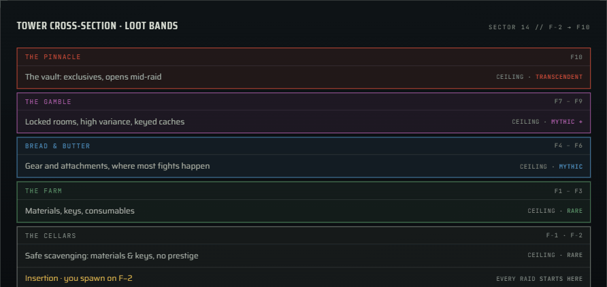Click the blue MYTHIC ceiling label
The height and width of the screenshot is (287, 607).
(570, 167)
